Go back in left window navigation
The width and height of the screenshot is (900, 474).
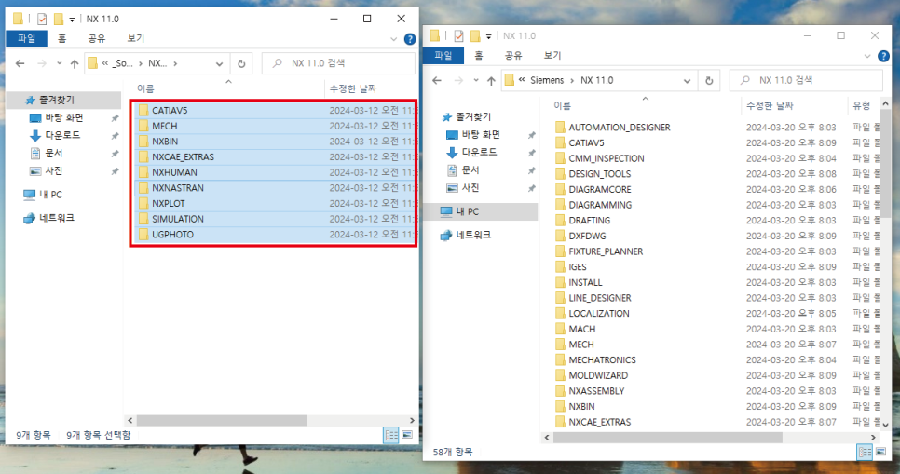20,63
